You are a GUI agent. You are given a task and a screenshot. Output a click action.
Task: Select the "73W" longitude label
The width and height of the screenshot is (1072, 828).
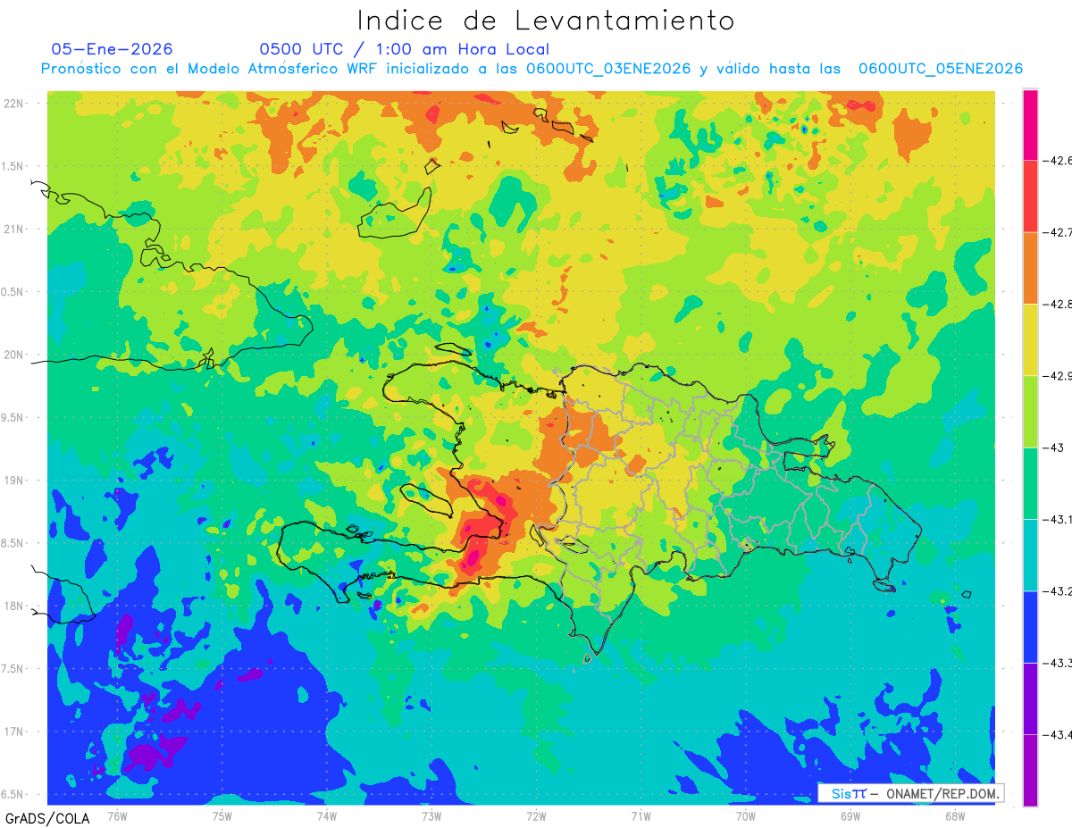pyautogui.click(x=431, y=815)
